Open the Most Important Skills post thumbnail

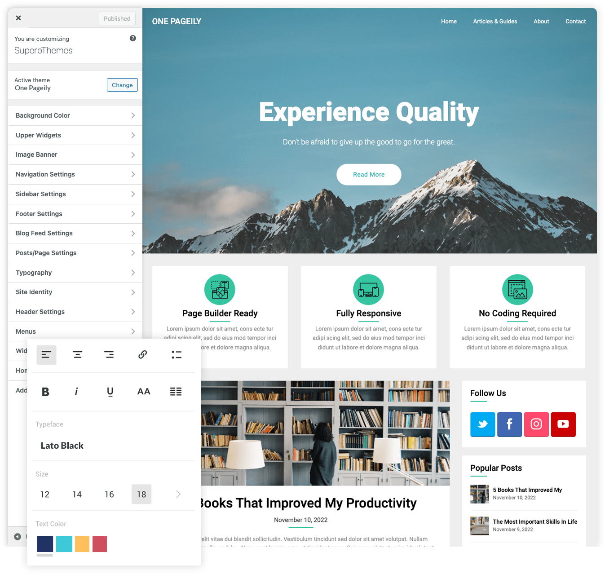[480, 526]
